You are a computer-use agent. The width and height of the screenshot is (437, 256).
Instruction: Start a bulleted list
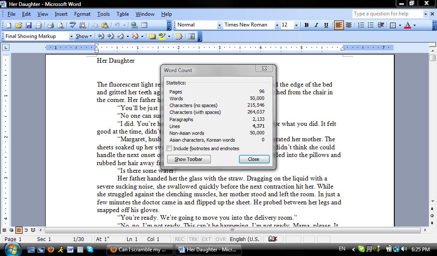pyautogui.click(x=371, y=25)
